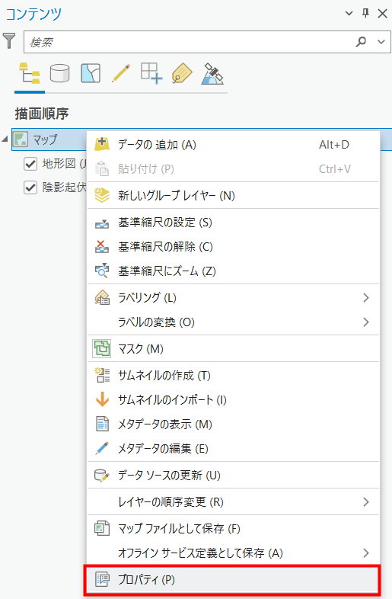Collapse the マップ tree node
Viewport: 392px width, 599px height.
(5, 139)
